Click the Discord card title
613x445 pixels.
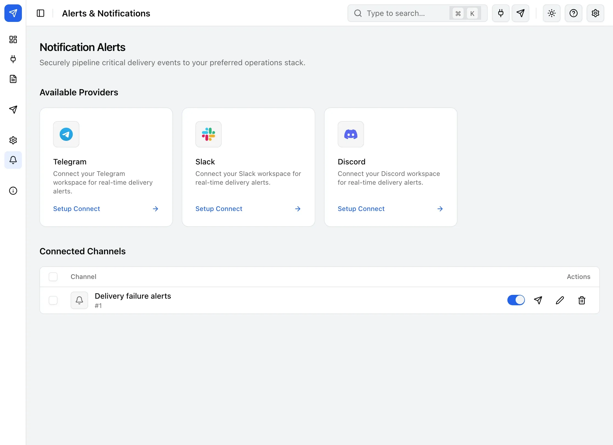[x=352, y=162]
